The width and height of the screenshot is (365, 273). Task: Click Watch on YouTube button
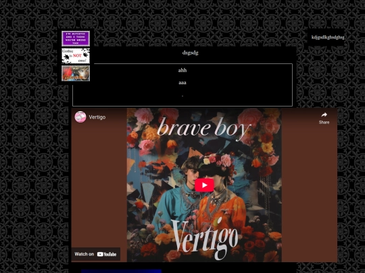click(x=96, y=254)
